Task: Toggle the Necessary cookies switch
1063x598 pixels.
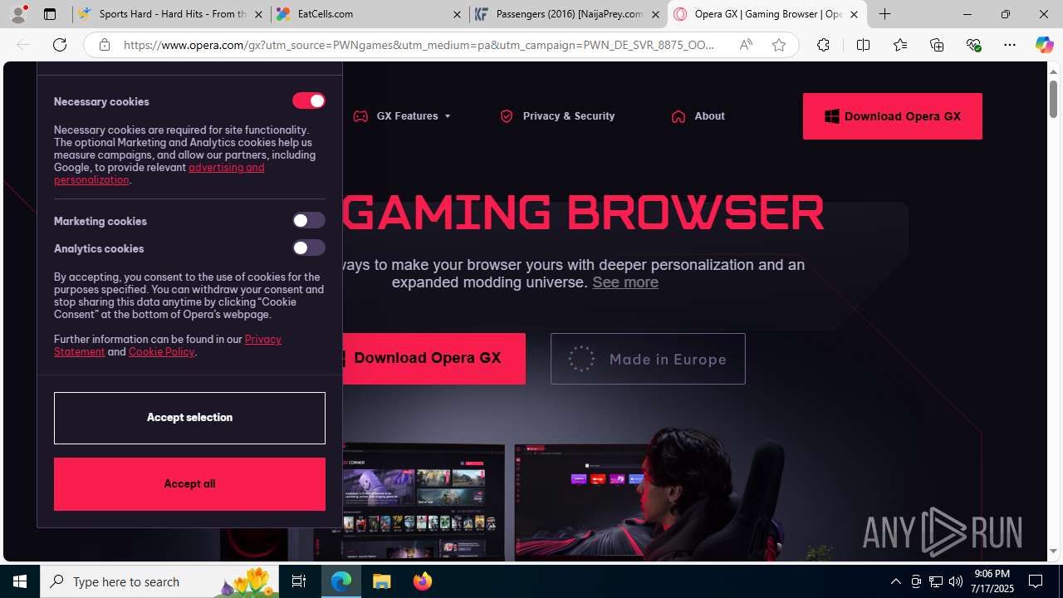Action: click(308, 100)
